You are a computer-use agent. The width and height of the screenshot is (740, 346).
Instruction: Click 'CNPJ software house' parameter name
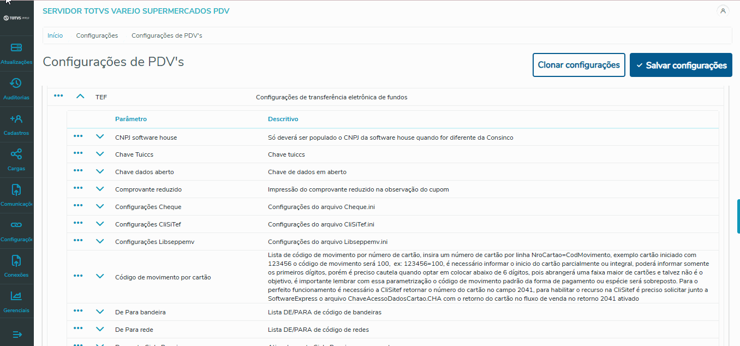[x=146, y=138]
